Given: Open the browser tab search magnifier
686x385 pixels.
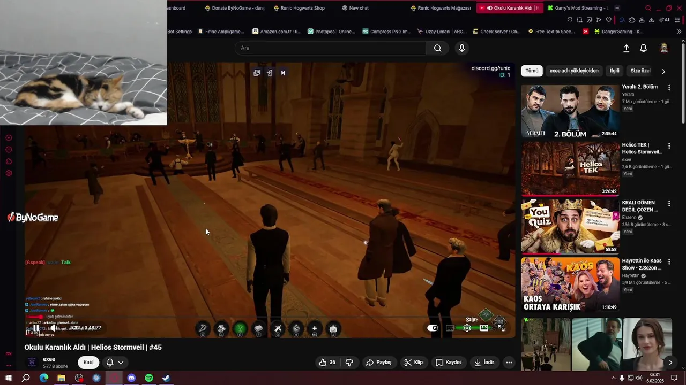Looking at the screenshot, I should [x=648, y=8].
